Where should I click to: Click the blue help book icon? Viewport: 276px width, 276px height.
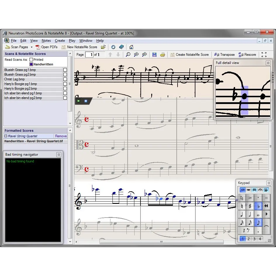tap(121, 47)
